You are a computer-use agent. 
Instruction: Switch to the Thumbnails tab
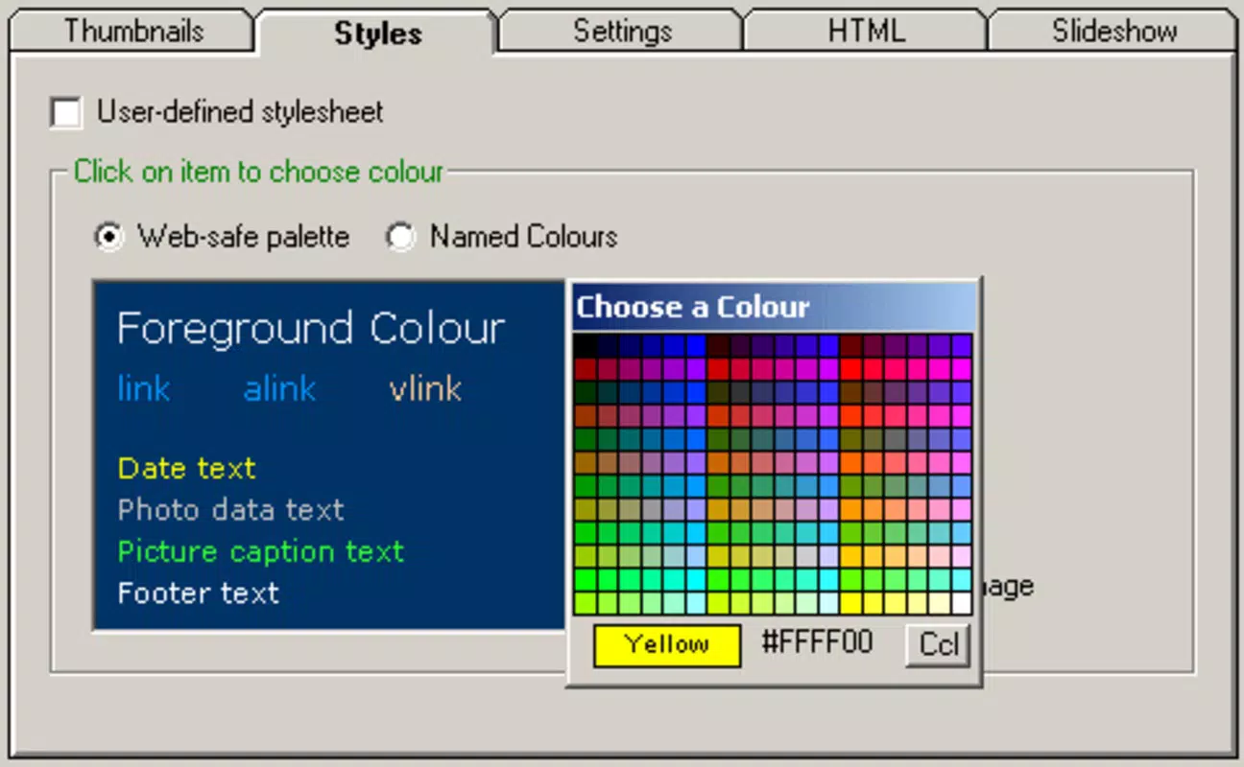[x=132, y=31]
